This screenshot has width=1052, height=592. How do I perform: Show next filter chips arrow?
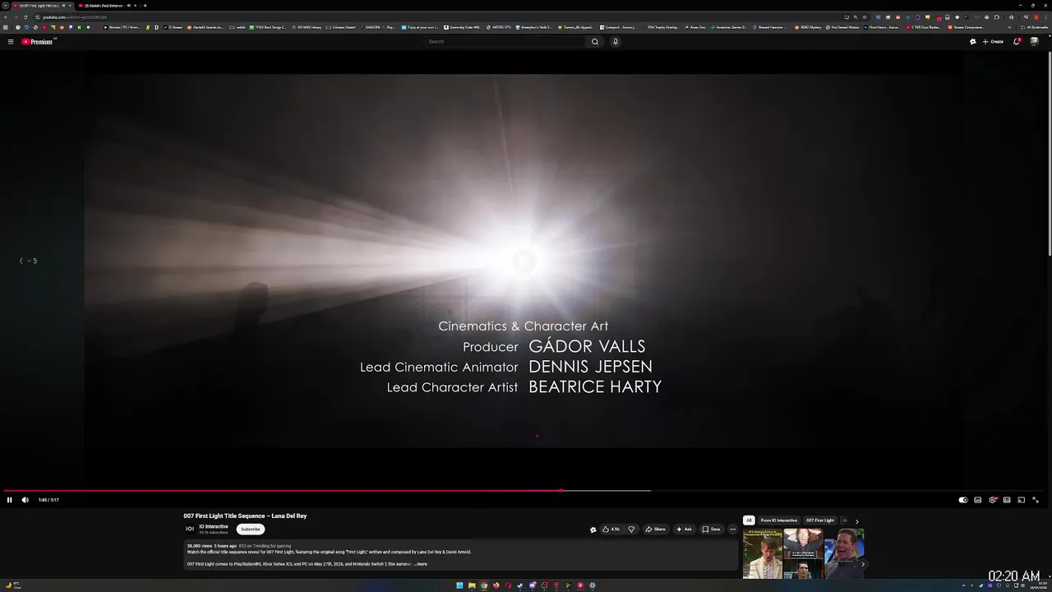856,521
